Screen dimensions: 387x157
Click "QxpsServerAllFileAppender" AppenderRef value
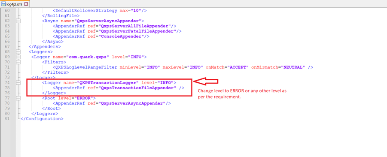(x=135, y=26)
